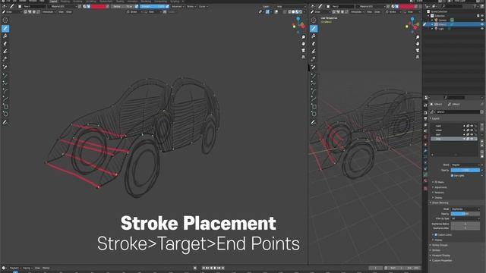This screenshot has width=486, height=273.
Task: Open the Keying menu in timeline
Action: point(27,268)
